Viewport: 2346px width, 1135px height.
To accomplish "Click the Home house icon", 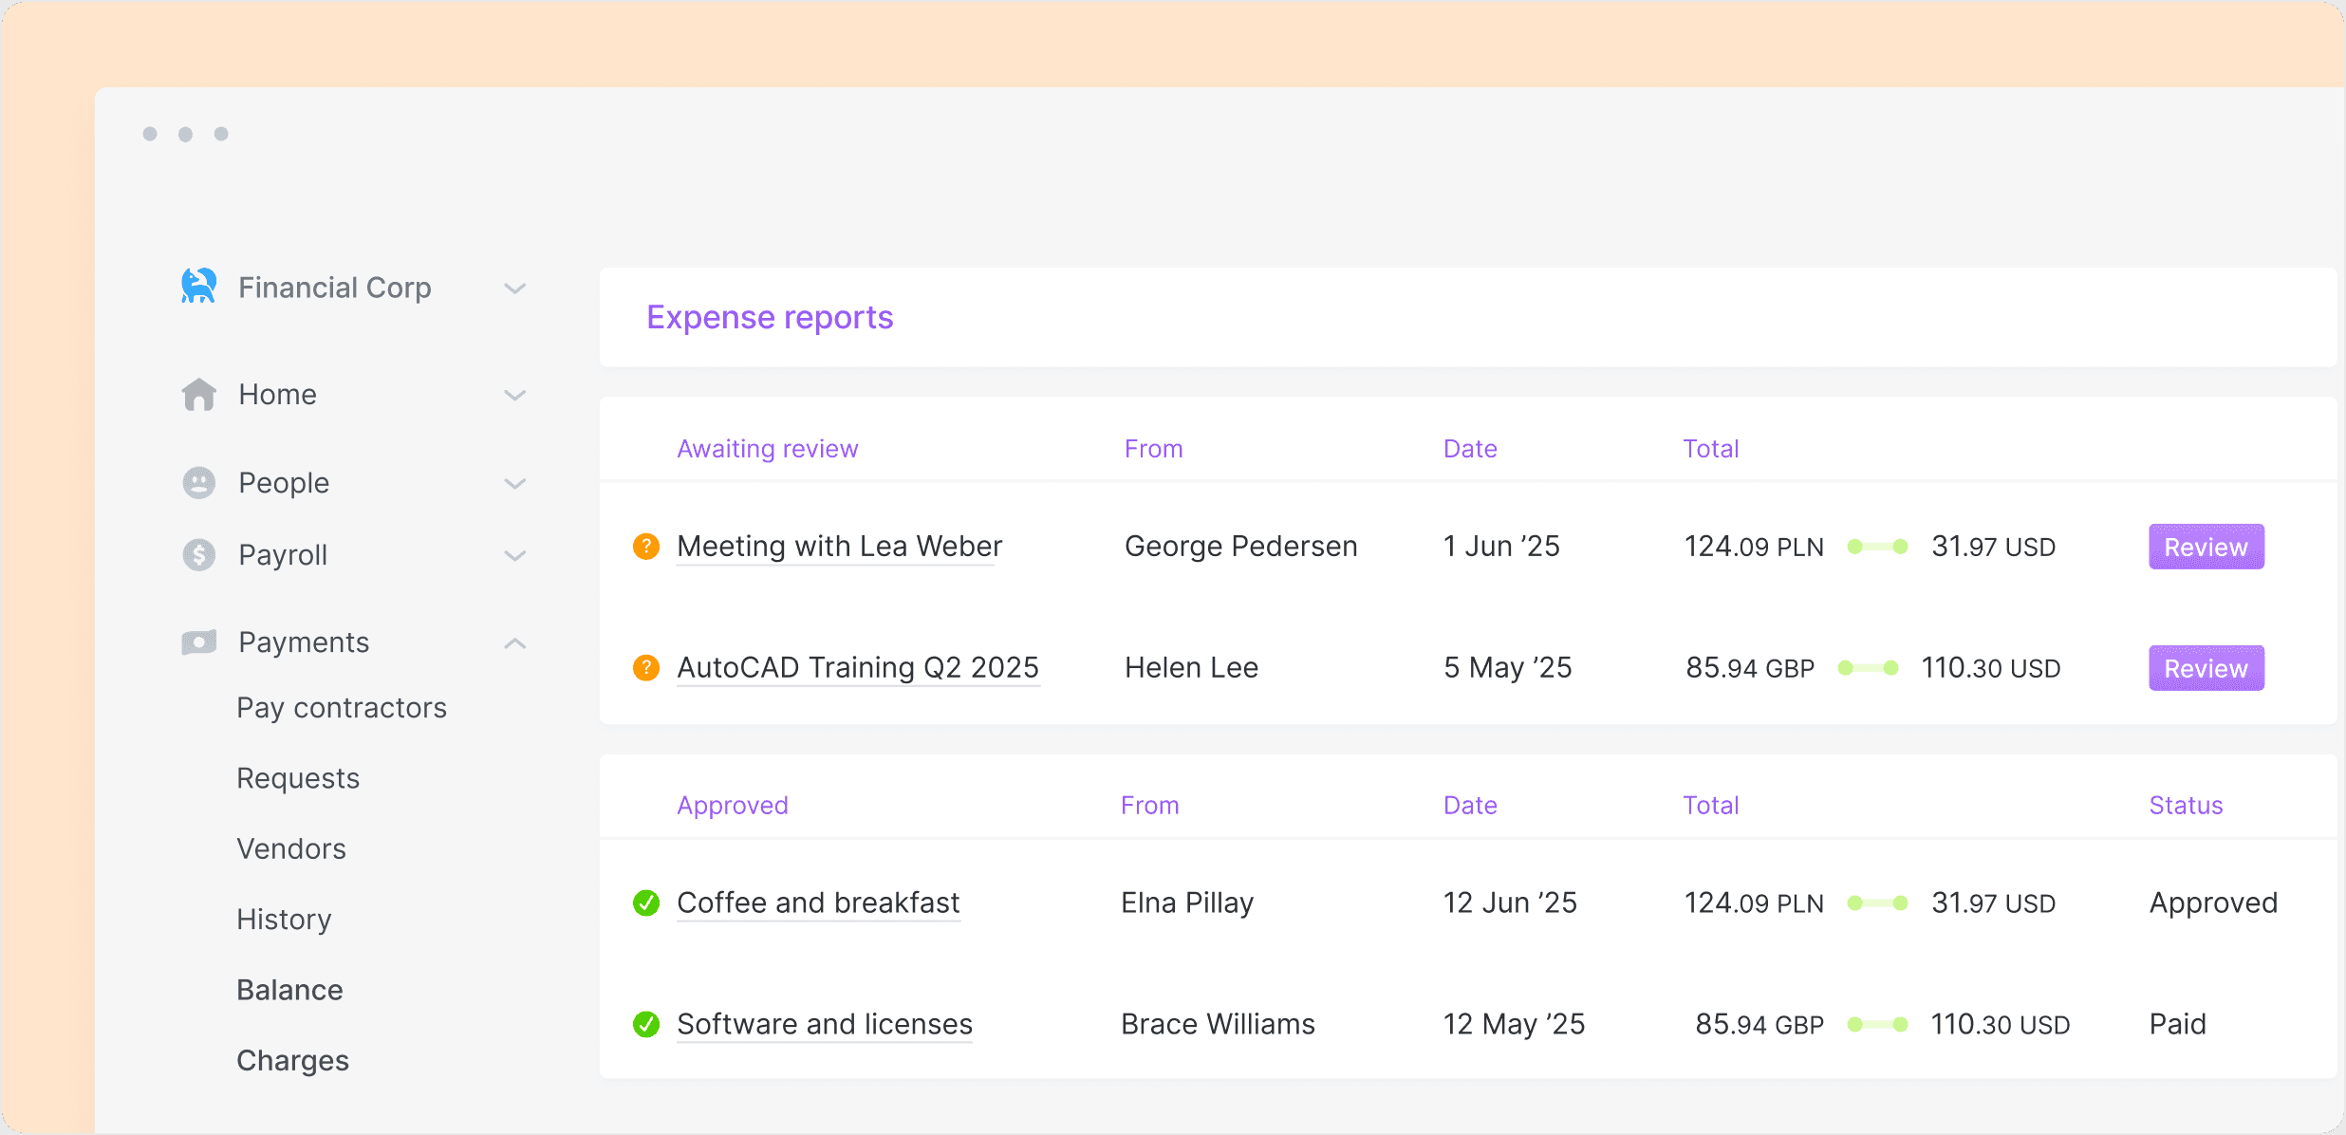I will click(x=198, y=395).
